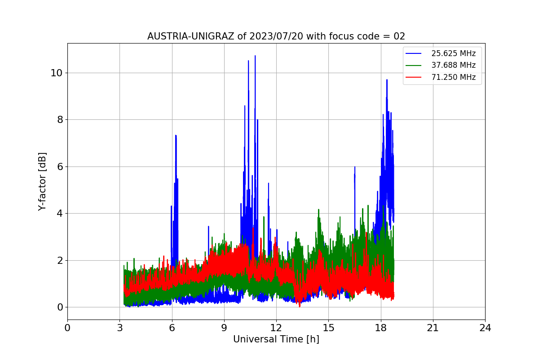This screenshot has height=359, width=539.
Task: Click x-axis tick label 6
Action: 172,328
